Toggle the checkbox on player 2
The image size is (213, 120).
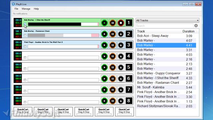coord(25,35)
